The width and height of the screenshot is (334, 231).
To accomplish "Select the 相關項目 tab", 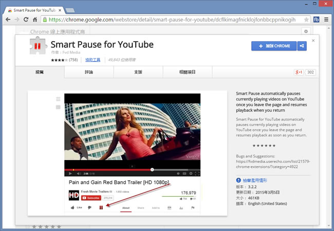I will point(188,72).
